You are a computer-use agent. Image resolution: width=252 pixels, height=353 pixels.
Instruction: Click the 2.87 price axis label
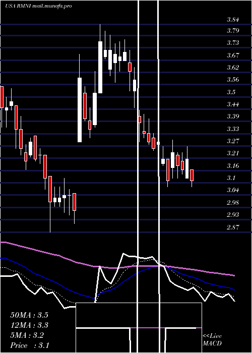pos(233,227)
